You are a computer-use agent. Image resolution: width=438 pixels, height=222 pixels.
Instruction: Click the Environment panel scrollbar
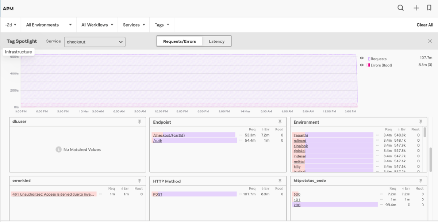(x=424, y=132)
